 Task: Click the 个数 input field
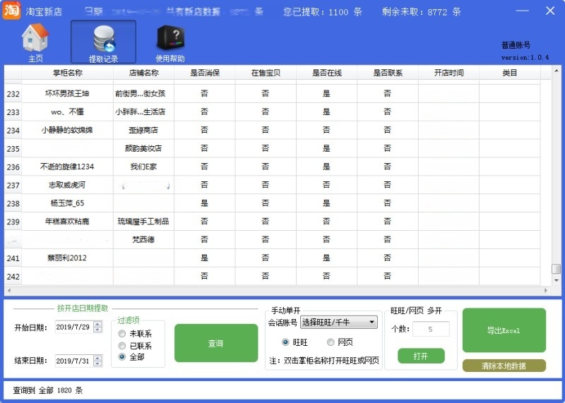(431, 329)
